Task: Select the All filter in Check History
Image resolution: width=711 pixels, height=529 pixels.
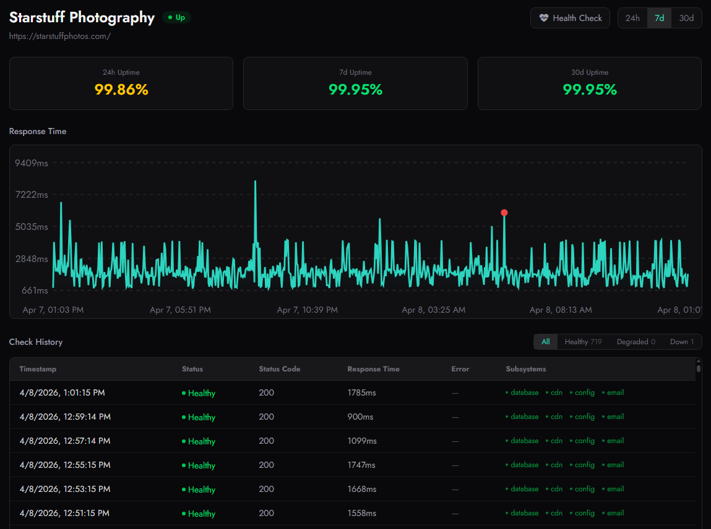Action: 545,341
